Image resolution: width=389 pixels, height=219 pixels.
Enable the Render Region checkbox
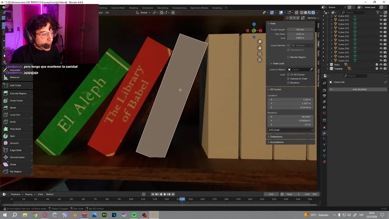288,57
